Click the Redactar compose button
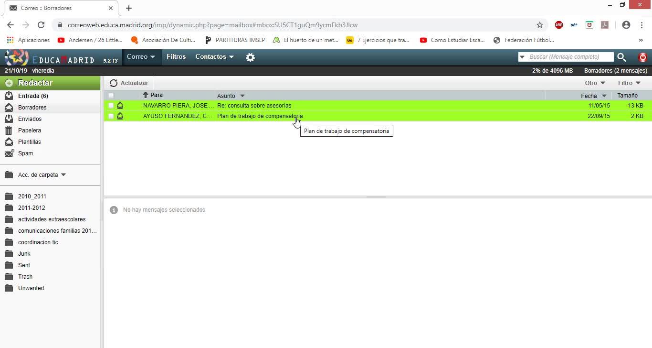This screenshot has width=652, height=348. tap(50, 83)
